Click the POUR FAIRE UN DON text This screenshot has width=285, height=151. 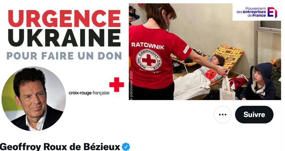[64, 56]
